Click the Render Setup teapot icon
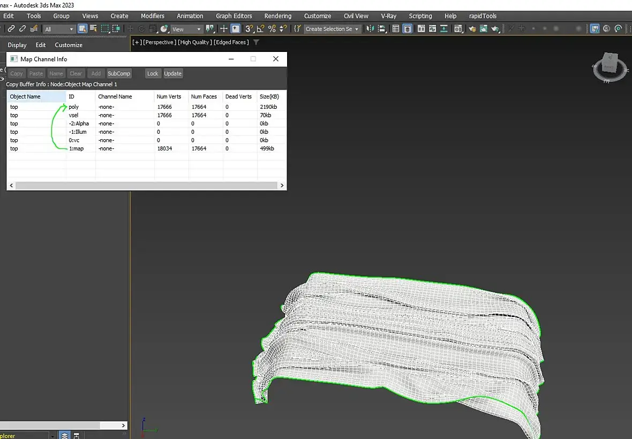 [x=472, y=29]
